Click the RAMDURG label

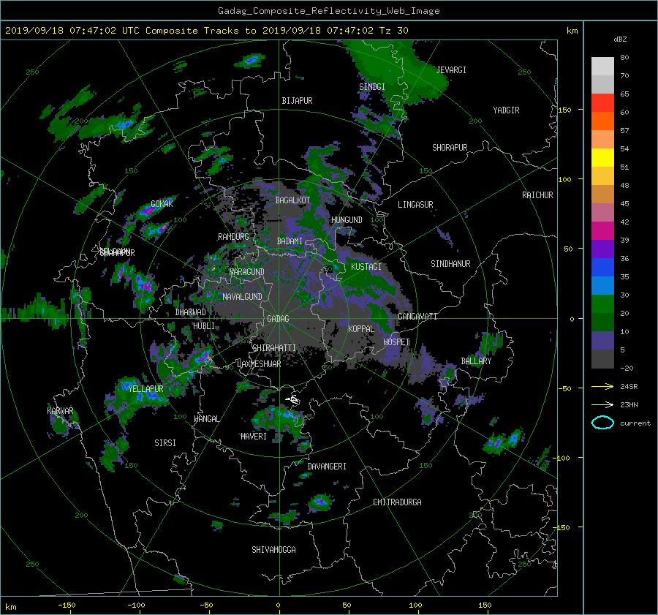click(233, 237)
